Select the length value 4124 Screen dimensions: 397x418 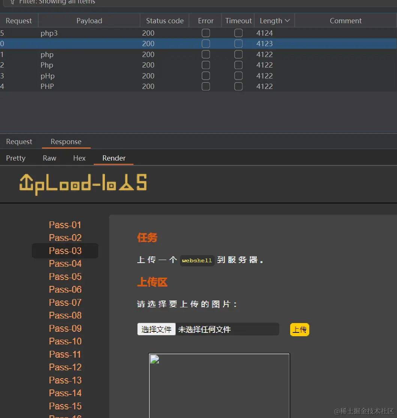tap(264, 33)
